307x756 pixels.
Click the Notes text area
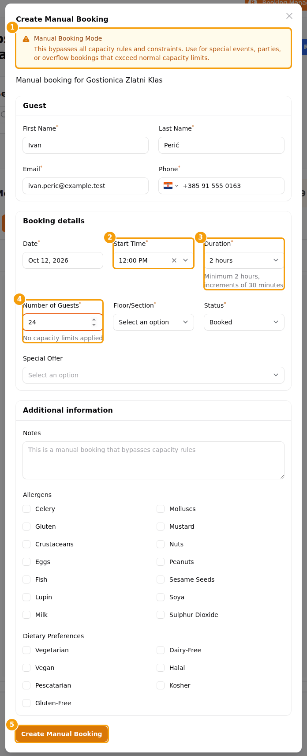(153, 460)
